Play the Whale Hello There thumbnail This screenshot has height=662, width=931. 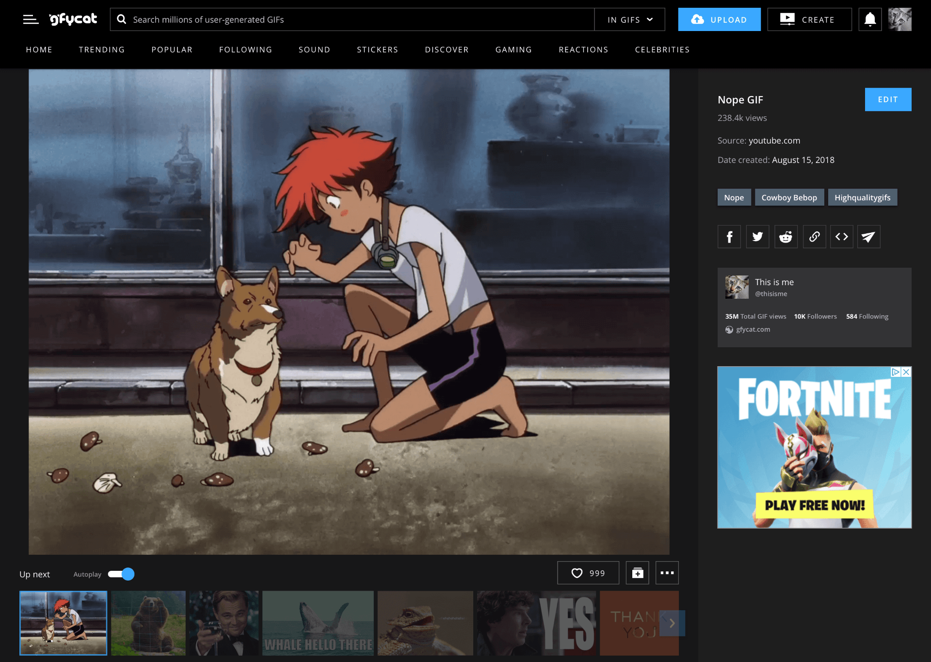point(318,623)
